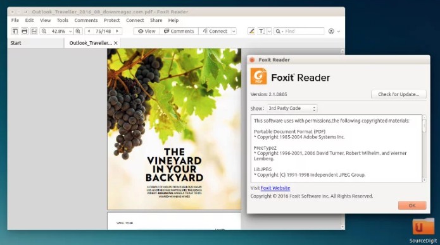Image resolution: width=440 pixels, height=245 pixels.
Task: Open the View menu
Action: point(45,20)
